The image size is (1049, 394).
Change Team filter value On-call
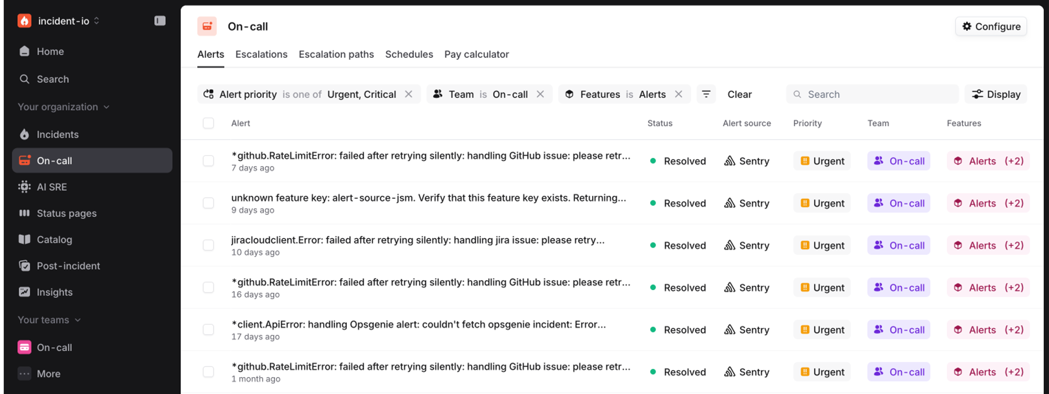pos(510,94)
